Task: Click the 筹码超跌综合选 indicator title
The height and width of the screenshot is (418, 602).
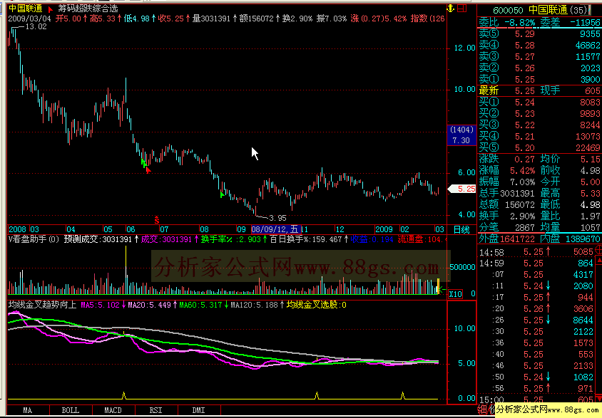Action: 88,9
